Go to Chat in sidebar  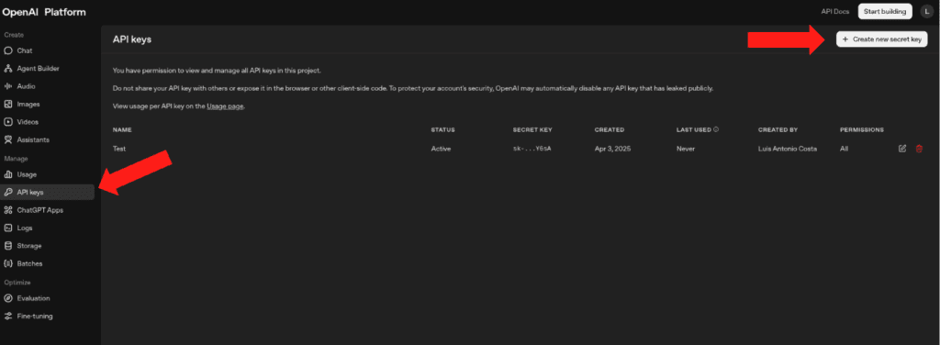tap(25, 50)
